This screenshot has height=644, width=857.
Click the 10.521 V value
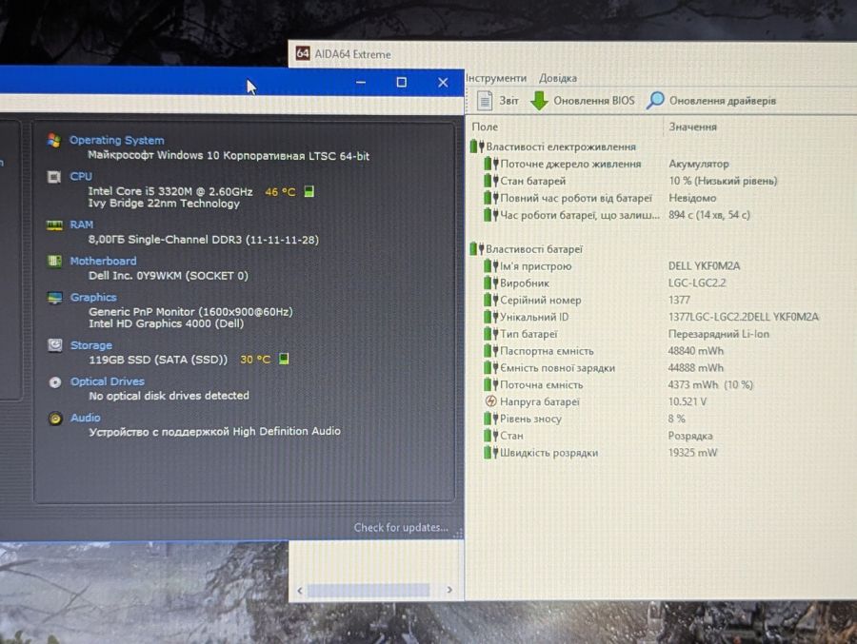[687, 401]
